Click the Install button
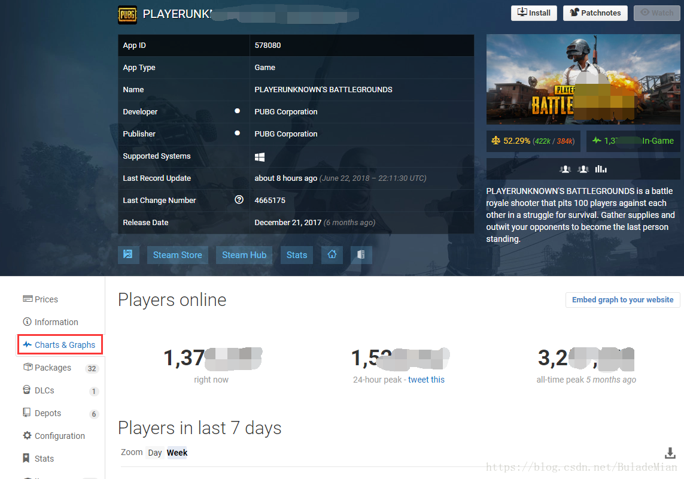 click(x=534, y=13)
